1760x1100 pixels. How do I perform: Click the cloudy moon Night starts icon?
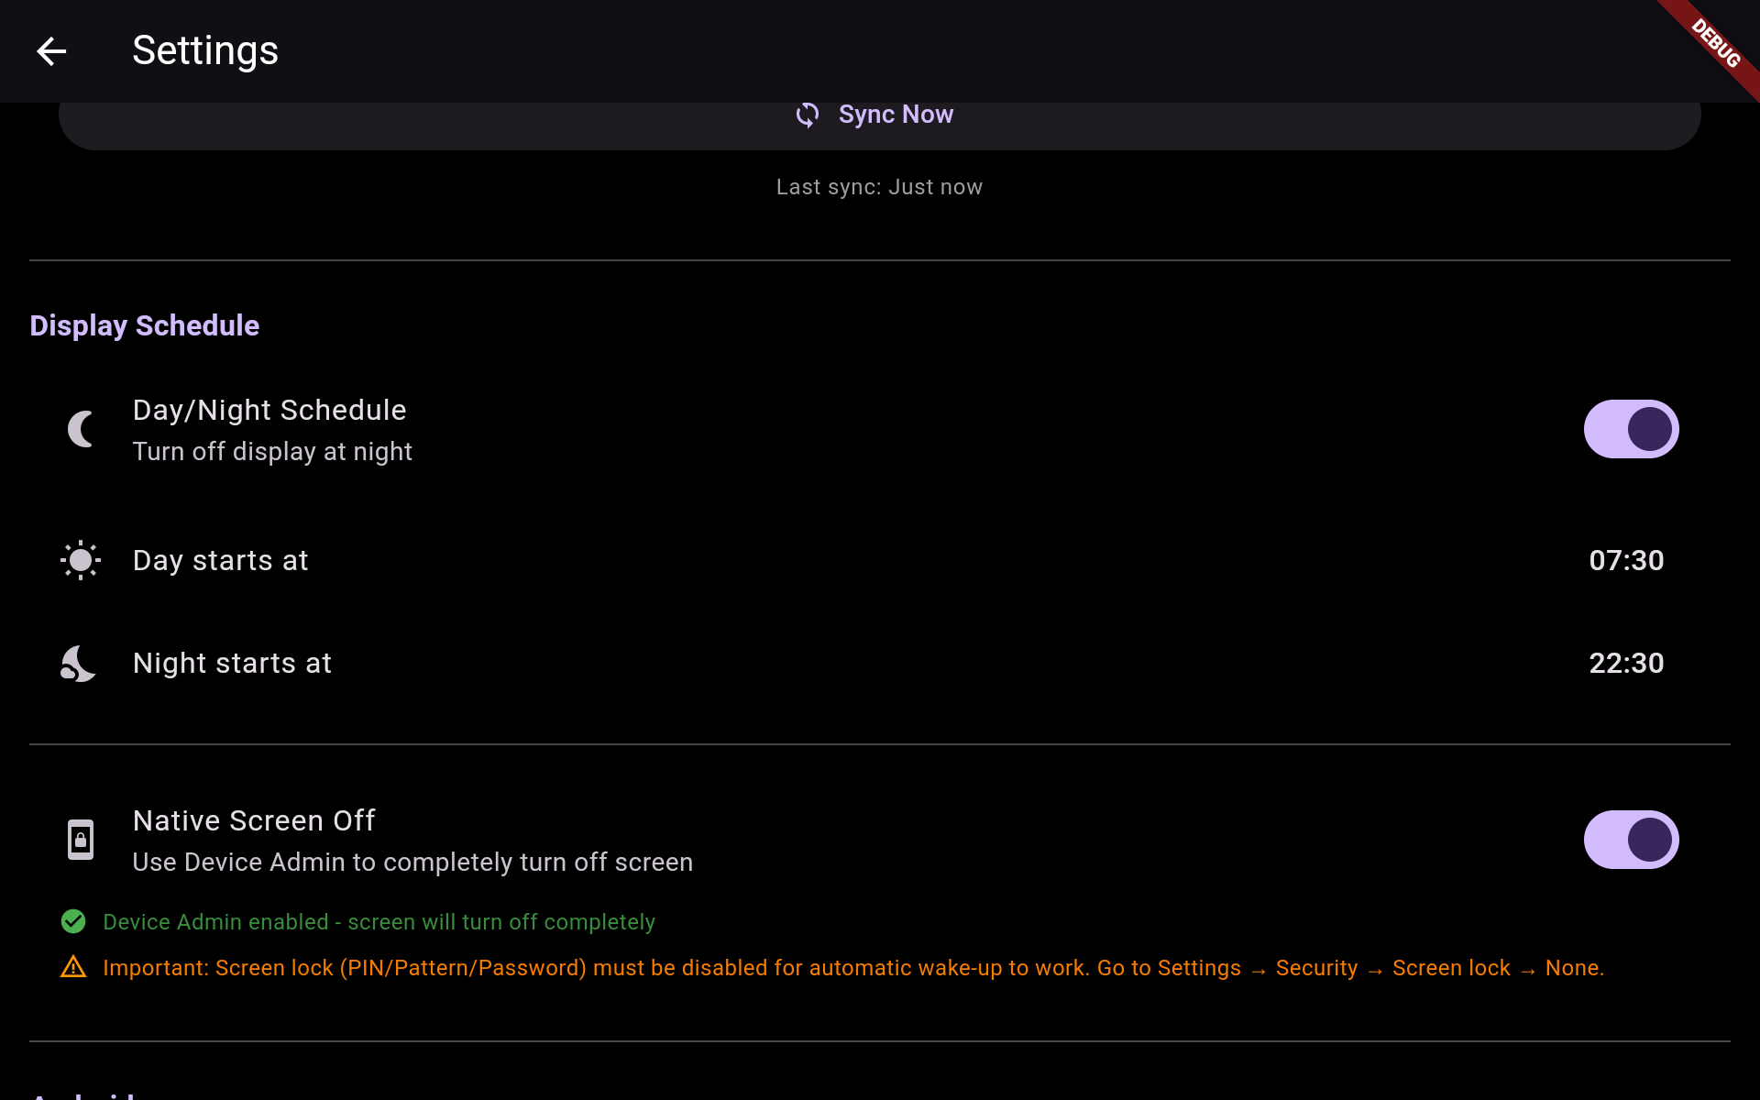pos(79,664)
